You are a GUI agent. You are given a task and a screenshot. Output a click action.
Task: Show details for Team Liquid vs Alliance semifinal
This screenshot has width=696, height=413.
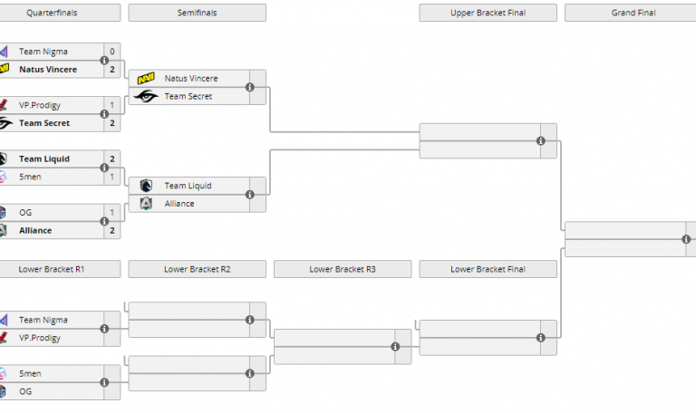(x=250, y=195)
